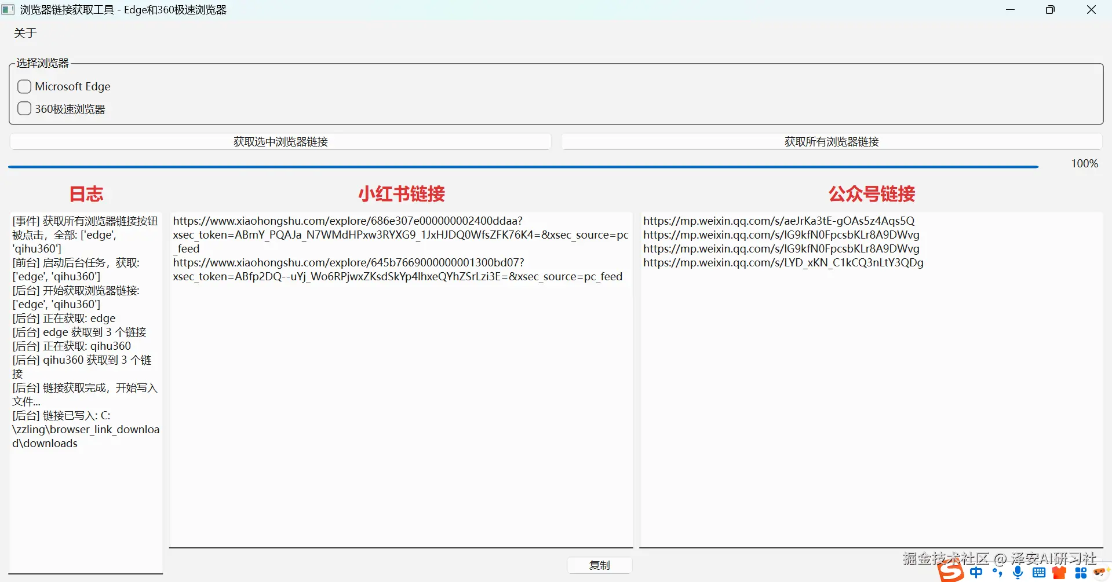The image size is (1112, 582).
Task: Open the 关于 menu
Action: pyautogui.click(x=25, y=33)
